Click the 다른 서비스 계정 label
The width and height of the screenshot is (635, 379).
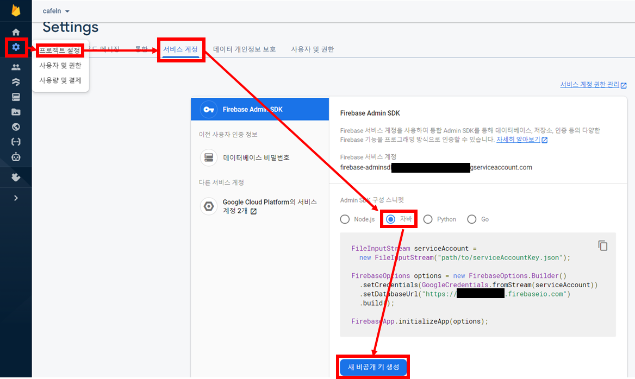coord(221,182)
